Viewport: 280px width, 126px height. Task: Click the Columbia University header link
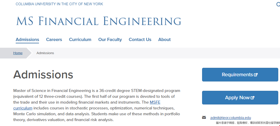[x=59, y=4]
